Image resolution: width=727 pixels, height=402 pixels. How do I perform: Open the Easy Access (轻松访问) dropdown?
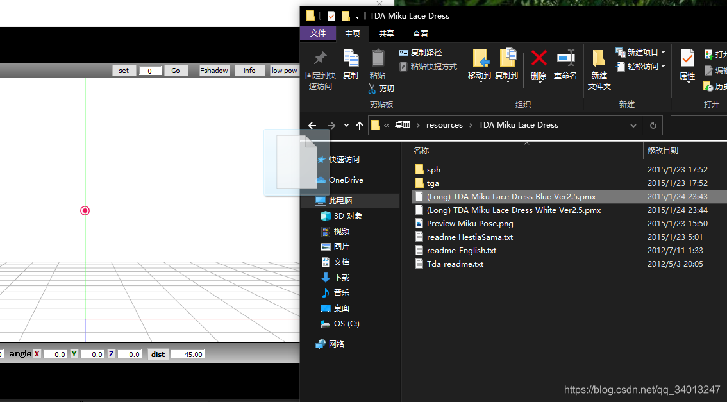click(x=640, y=66)
